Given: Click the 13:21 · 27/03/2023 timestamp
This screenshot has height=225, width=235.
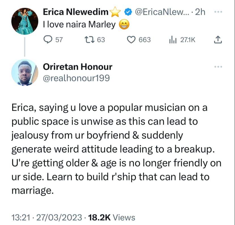Looking at the screenshot, I should 46,217.
